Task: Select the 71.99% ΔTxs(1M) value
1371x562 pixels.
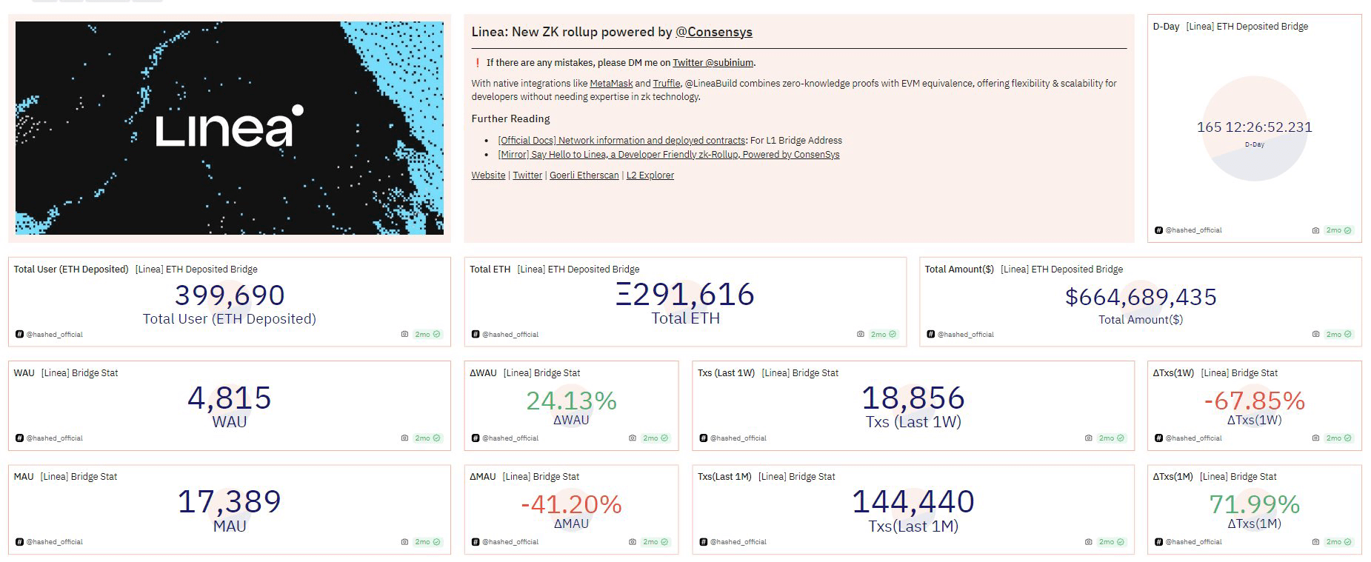Action: click(x=1255, y=504)
